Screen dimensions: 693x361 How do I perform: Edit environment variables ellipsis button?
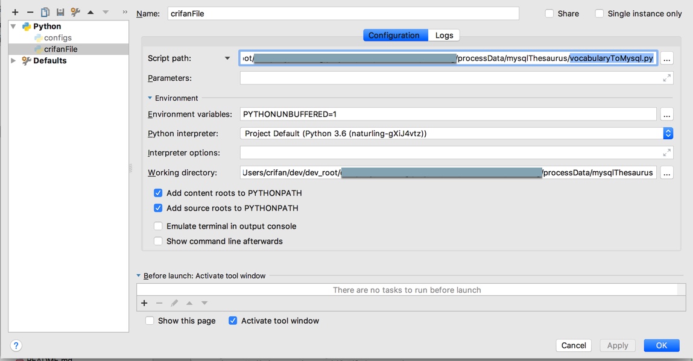[x=667, y=115]
